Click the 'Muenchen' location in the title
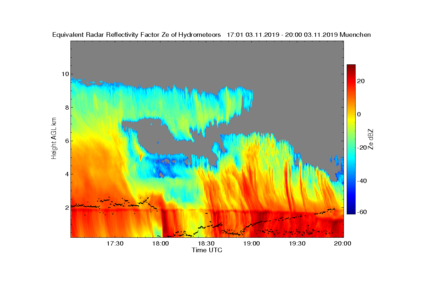 (x=355, y=35)
